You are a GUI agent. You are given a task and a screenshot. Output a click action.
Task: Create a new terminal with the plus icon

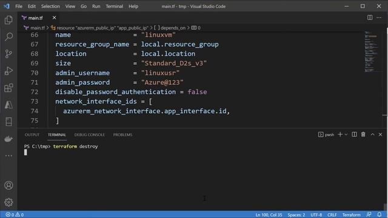click(x=340, y=134)
